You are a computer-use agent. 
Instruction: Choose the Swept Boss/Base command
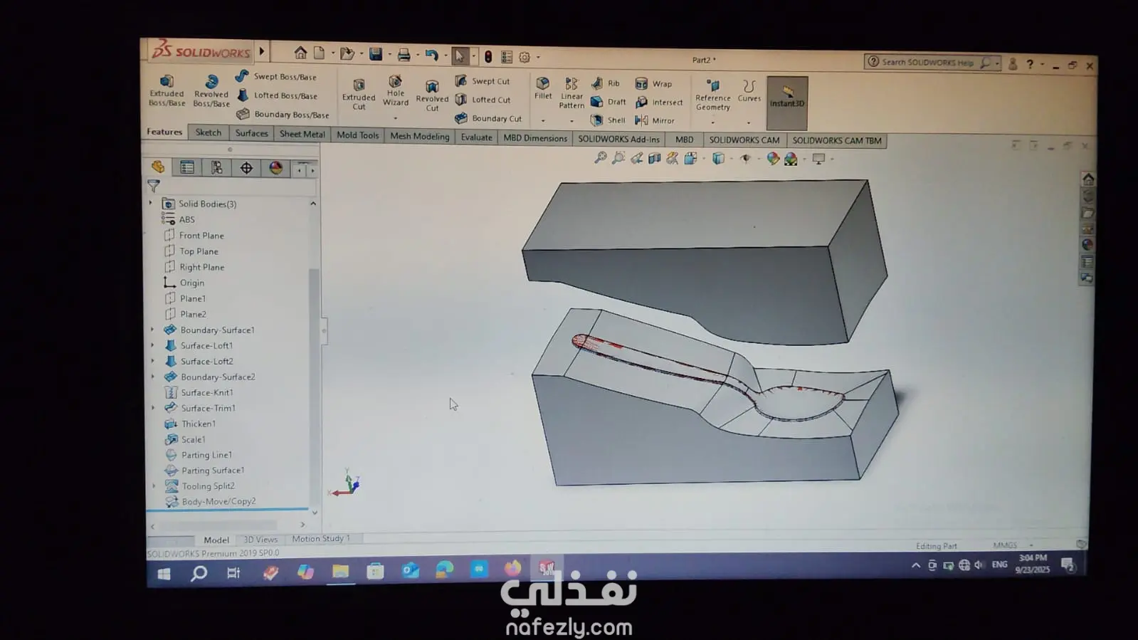point(275,76)
